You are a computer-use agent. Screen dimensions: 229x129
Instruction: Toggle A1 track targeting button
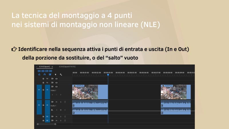coord(47,107)
